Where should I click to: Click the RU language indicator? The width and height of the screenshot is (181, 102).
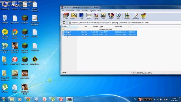135,99
